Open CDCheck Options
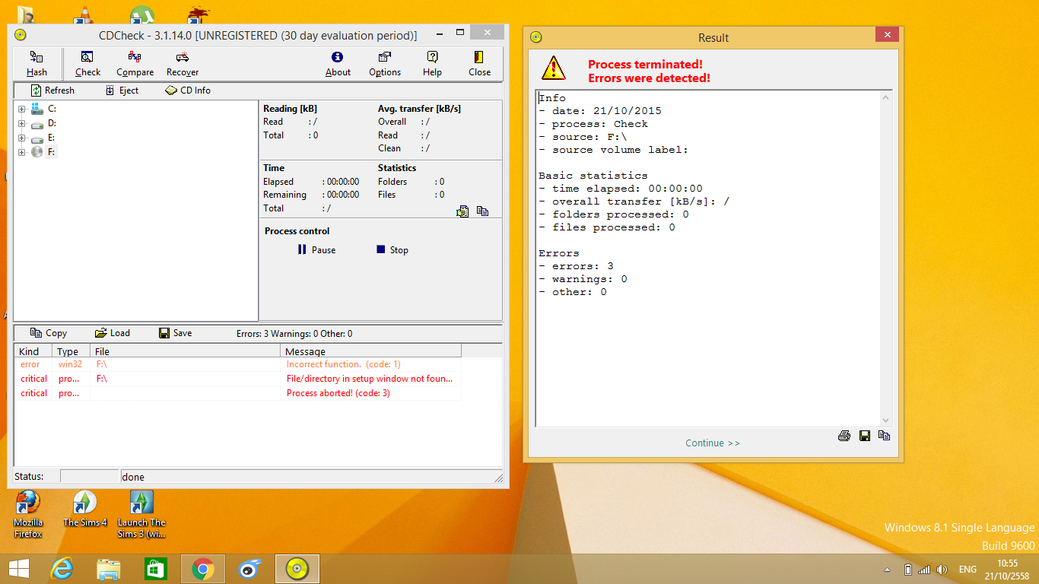The width and height of the screenshot is (1039, 584). click(x=385, y=58)
